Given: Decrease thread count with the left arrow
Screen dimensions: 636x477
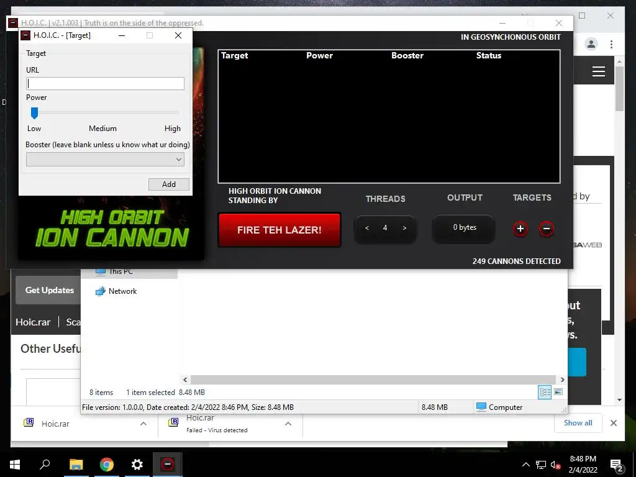Looking at the screenshot, I should pyautogui.click(x=366, y=228).
